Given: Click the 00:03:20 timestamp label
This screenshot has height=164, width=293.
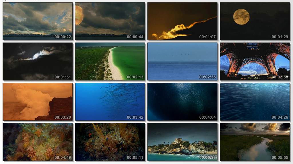Looking at the screenshot, I should coord(63,117).
